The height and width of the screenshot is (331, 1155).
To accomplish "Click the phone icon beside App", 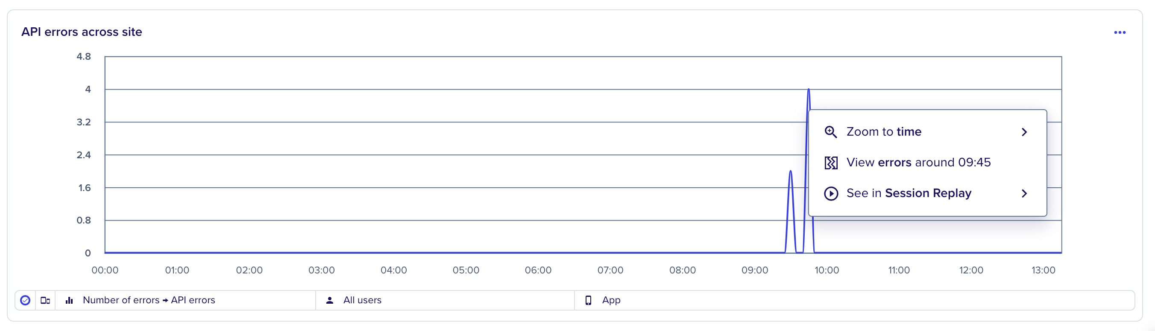I will (x=588, y=300).
